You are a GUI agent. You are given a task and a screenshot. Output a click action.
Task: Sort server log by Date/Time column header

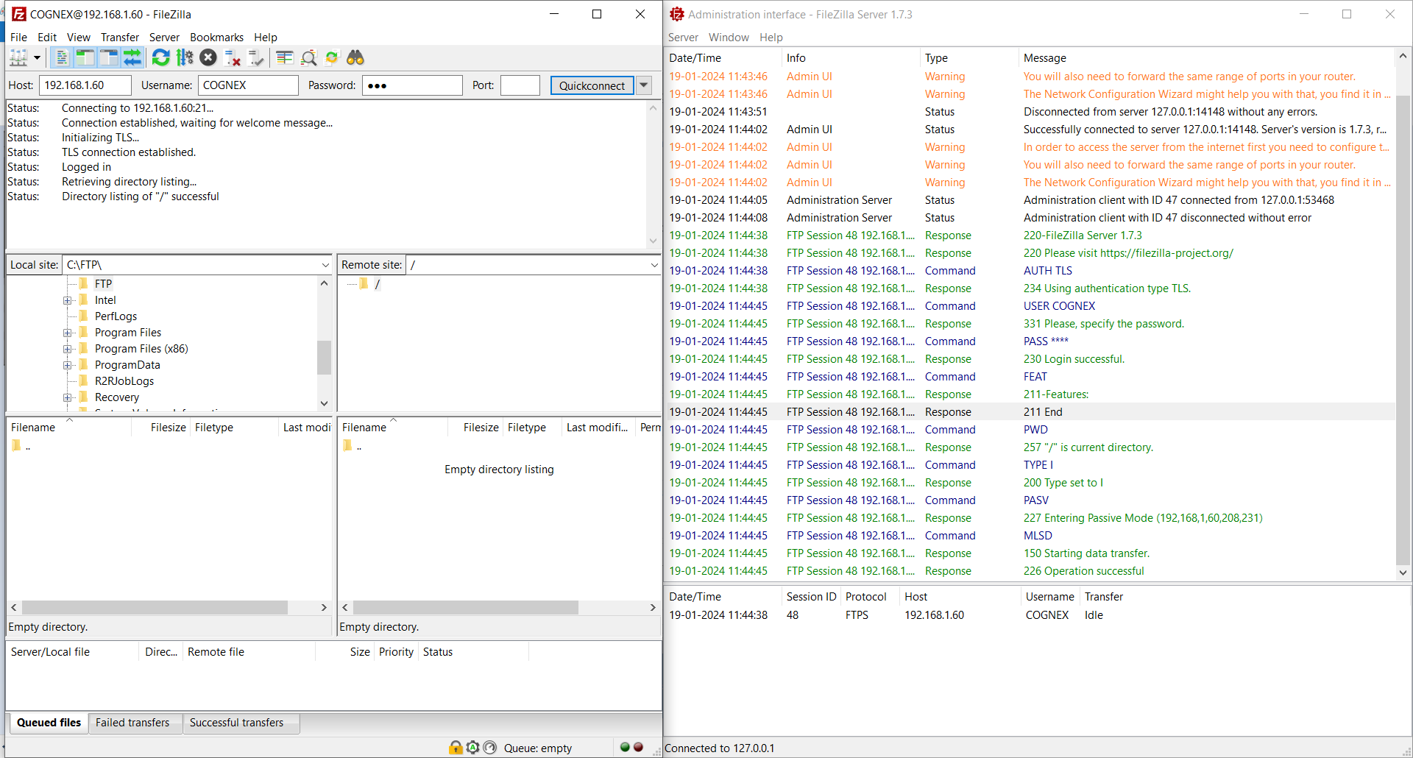pos(723,58)
